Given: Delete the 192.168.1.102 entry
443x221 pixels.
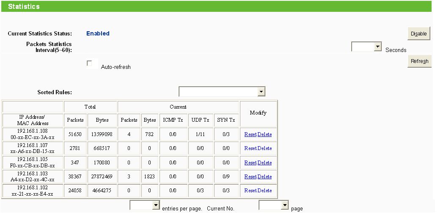Looking at the screenshot, I should tap(265, 191).
